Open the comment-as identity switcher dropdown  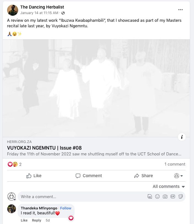pyautogui.click(x=178, y=176)
